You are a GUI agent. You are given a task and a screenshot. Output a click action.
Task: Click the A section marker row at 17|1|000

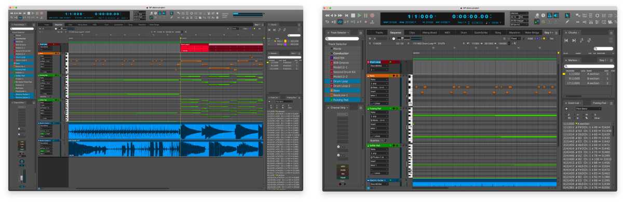pyautogui.click(x=588, y=83)
